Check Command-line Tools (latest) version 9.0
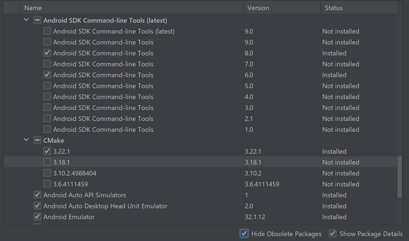The width and height of the screenshot is (409, 241). [47, 31]
